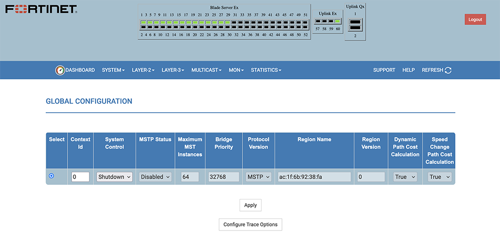Screen dimensions: 500x240
Task: Click the Region Name input field
Action: 314,177
